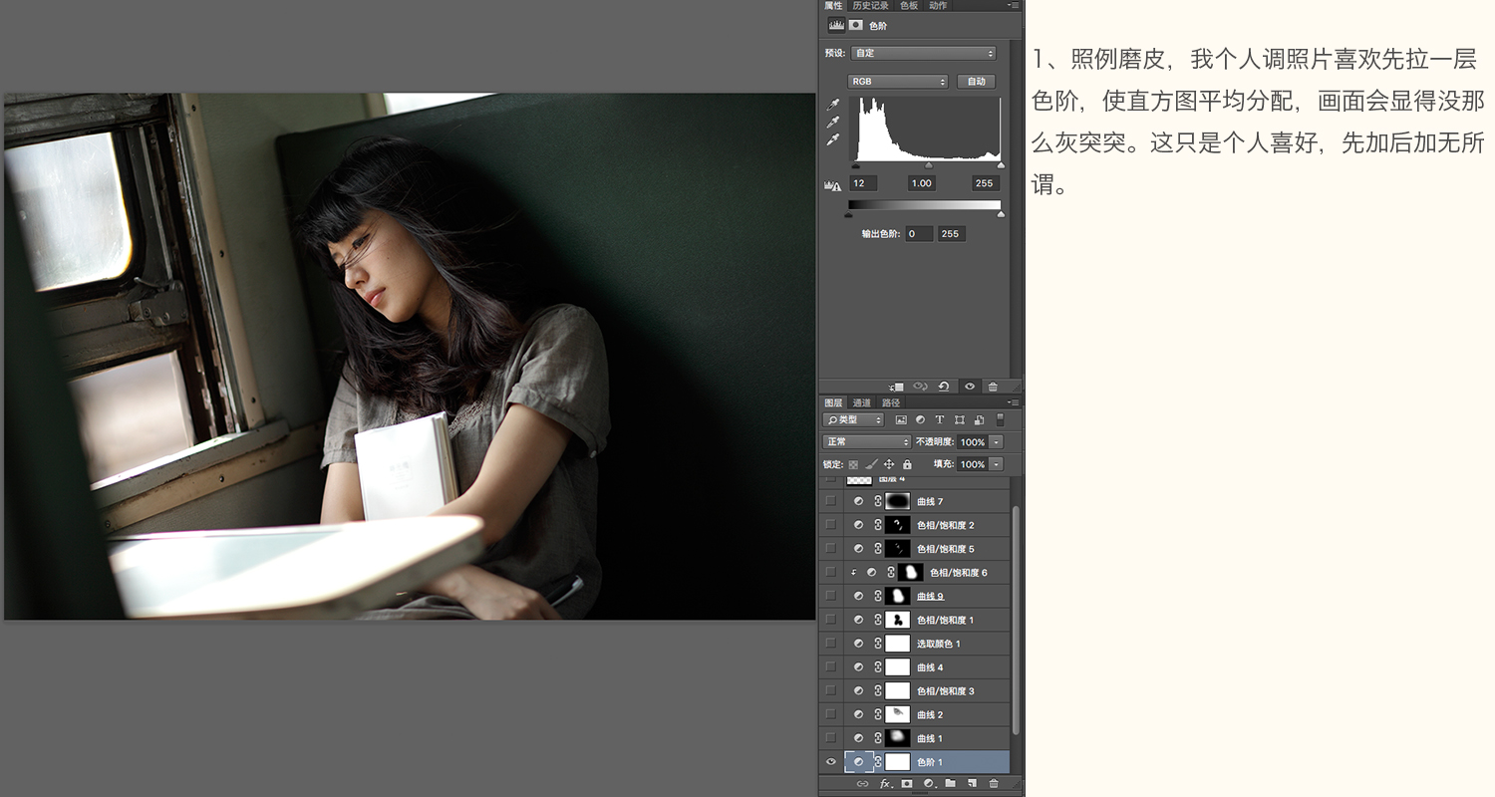Open the 预设 preset dropdown
The image size is (1495, 797).
923,53
